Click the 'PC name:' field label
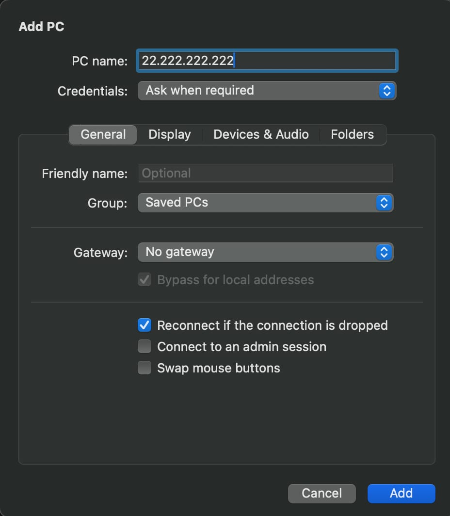The height and width of the screenshot is (516, 450). [99, 61]
